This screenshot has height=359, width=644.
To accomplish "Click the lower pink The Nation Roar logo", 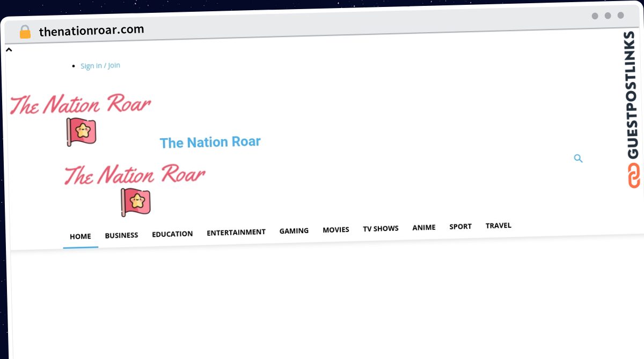I will click(135, 190).
